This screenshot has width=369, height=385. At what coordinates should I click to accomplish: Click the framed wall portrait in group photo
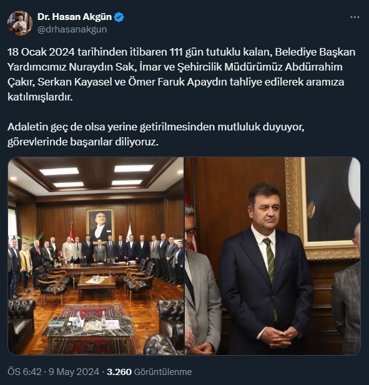coord(101,225)
